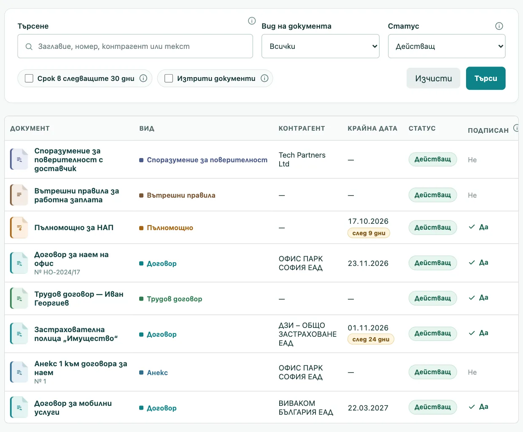The height and width of the screenshot is (432, 523).
Task: Click the date 23.11.2026
Action: click(368, 263)
